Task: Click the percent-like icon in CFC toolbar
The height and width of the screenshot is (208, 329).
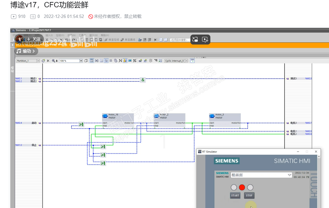Action: [135, 61]
